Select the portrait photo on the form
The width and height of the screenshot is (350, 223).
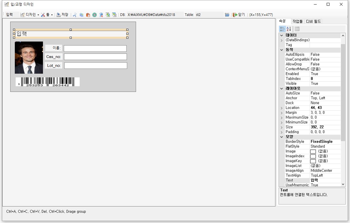[x=29, y=58]
